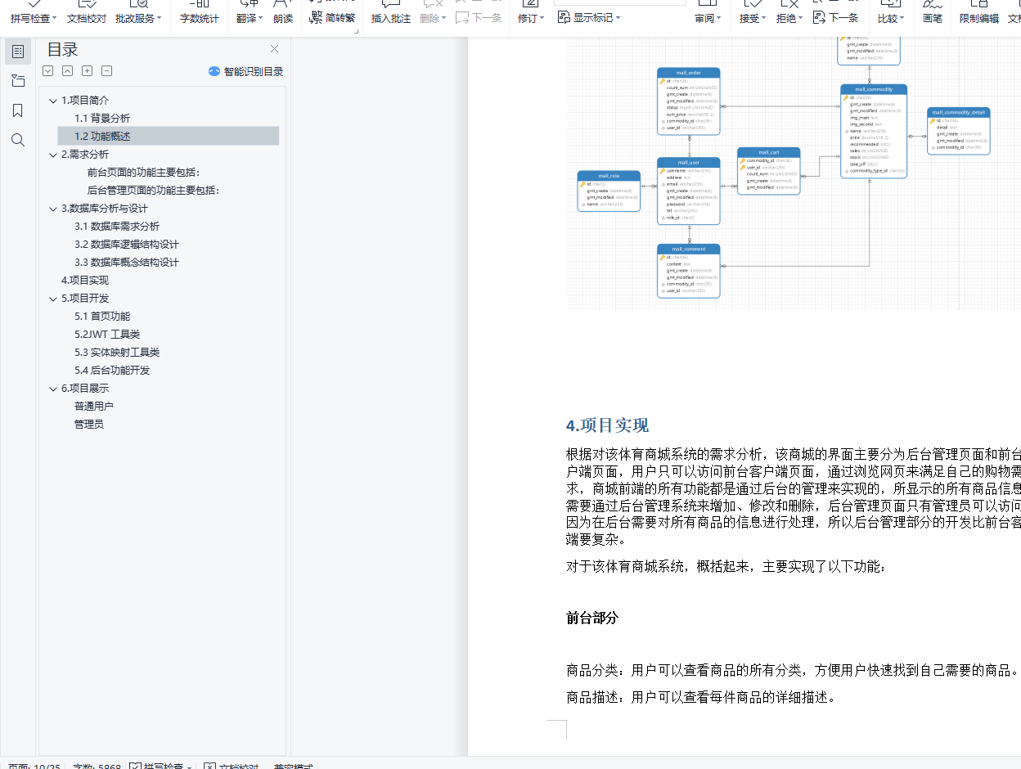Expand the 批改服务 dropdown arrow
Viewport: 1021px width, 769px height.
point(159,18)
